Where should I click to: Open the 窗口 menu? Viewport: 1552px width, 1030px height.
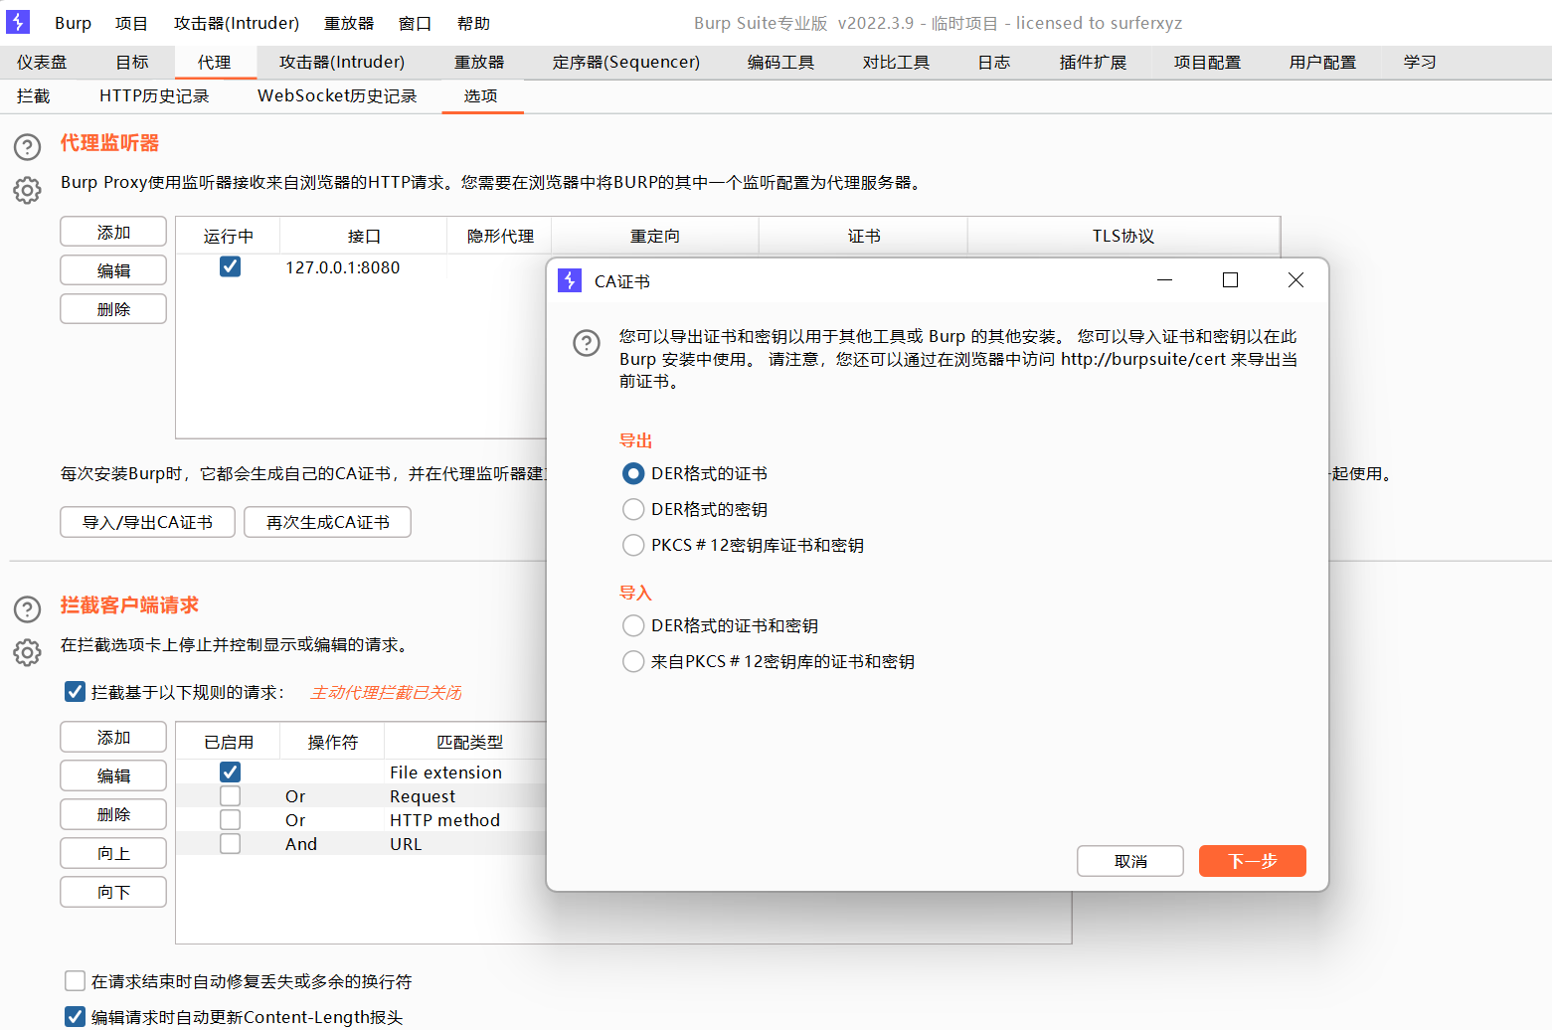tap(415, 23)
